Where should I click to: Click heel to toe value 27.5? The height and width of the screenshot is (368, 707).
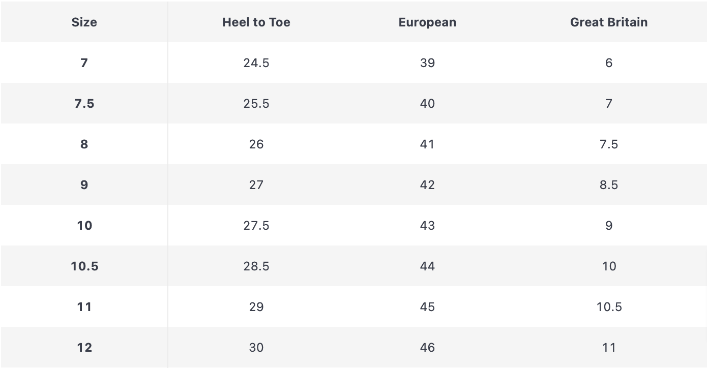[256, 226]
